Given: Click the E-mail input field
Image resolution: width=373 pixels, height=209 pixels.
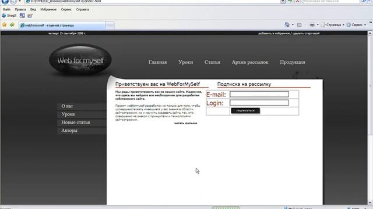Looking at the screenshot, I should tap(259, 94).
